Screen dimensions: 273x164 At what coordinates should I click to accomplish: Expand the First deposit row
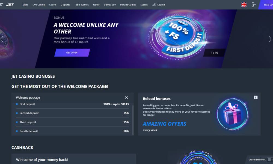point(72,104)
